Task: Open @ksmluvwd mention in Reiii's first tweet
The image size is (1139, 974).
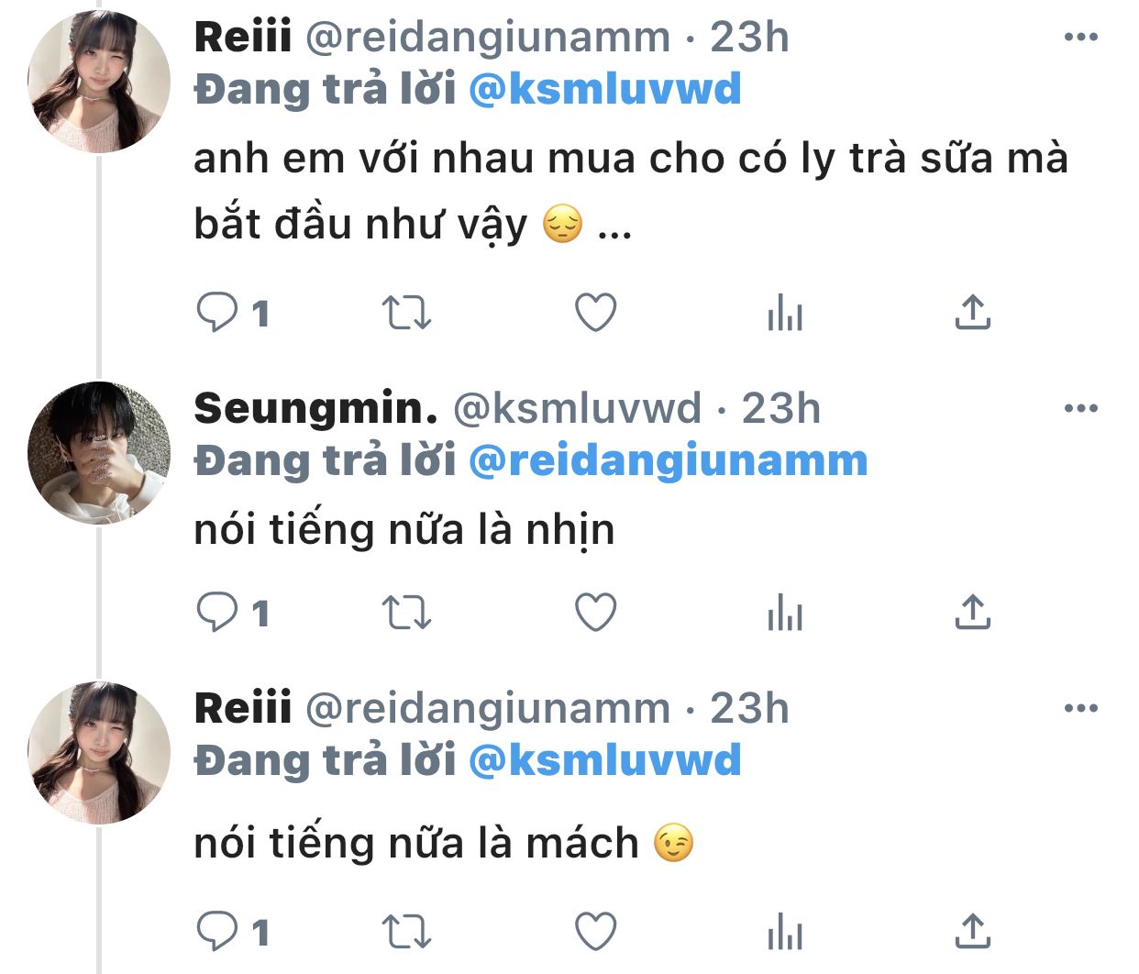Action: coord(604,90)
